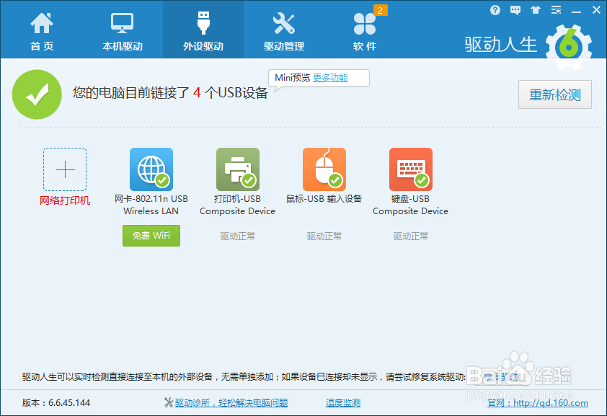This screenshot has width=607, height=416.
Task: Select the 网卡 wireless LAN globe icon
Action: coord(151,169)
